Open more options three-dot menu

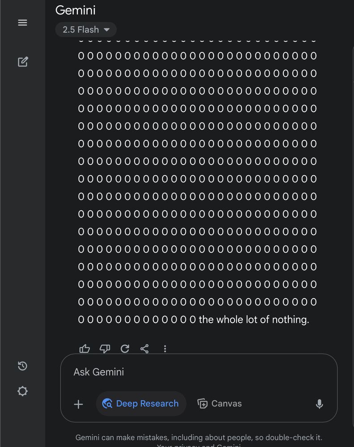point(165,349)
